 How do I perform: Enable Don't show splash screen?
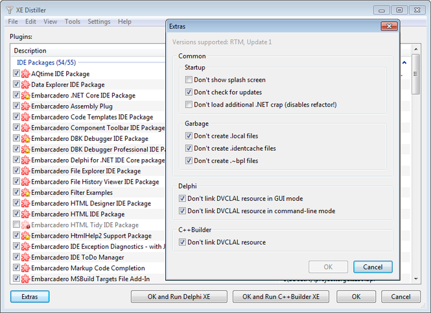189,80
